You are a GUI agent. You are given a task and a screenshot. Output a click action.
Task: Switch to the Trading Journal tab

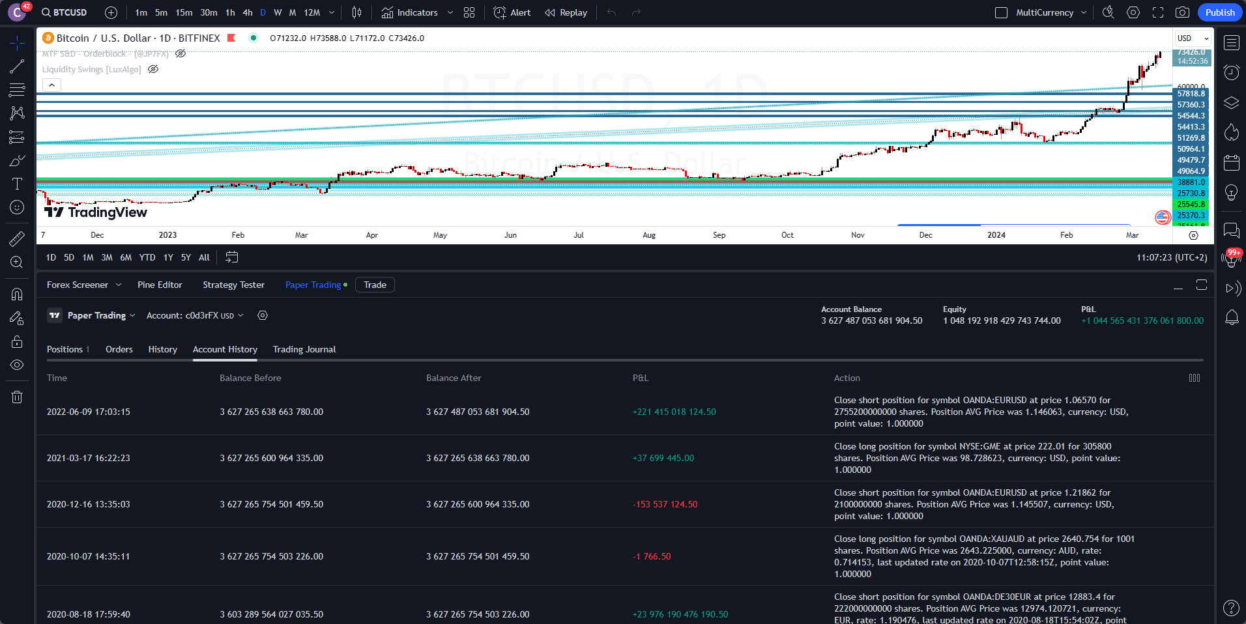tap(304, 349)
